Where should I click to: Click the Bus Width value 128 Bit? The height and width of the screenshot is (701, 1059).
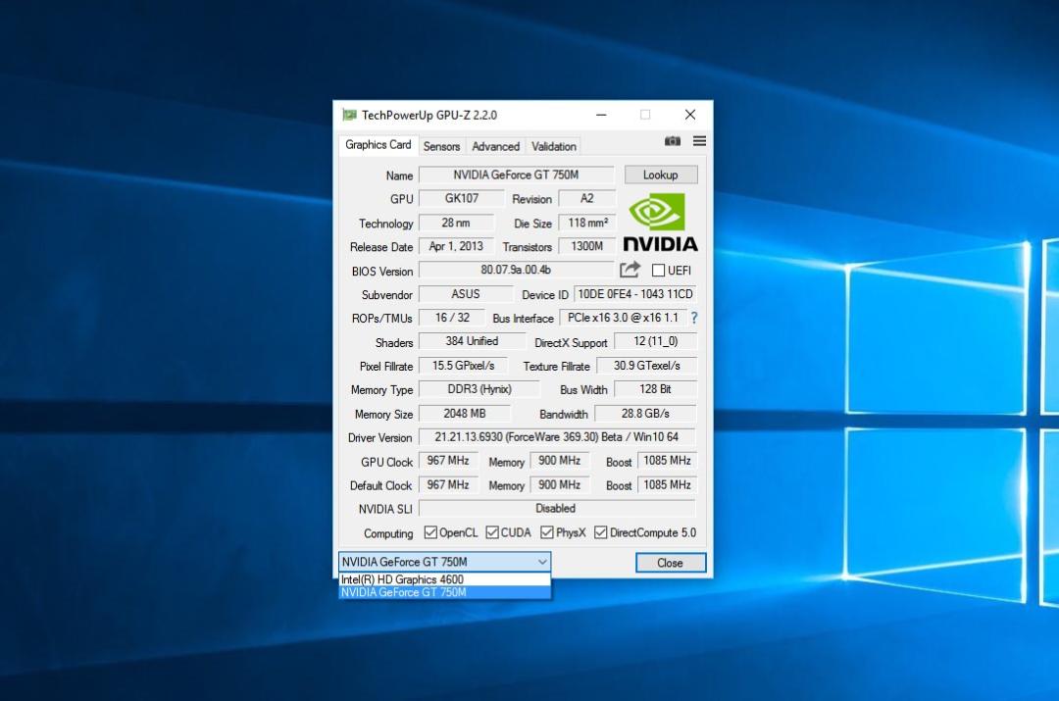[654, 389]
